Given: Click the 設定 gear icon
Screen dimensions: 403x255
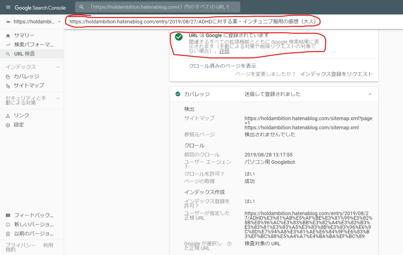Looking at the screenshot, I should pos(8,125).
